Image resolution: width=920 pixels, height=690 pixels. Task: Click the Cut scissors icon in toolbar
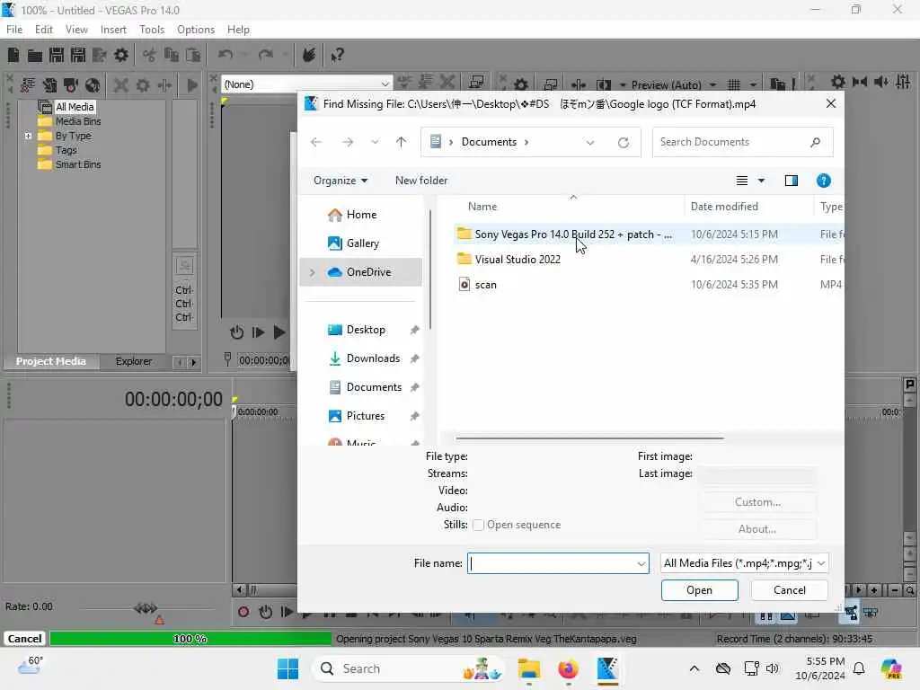[x=150, y=55]
